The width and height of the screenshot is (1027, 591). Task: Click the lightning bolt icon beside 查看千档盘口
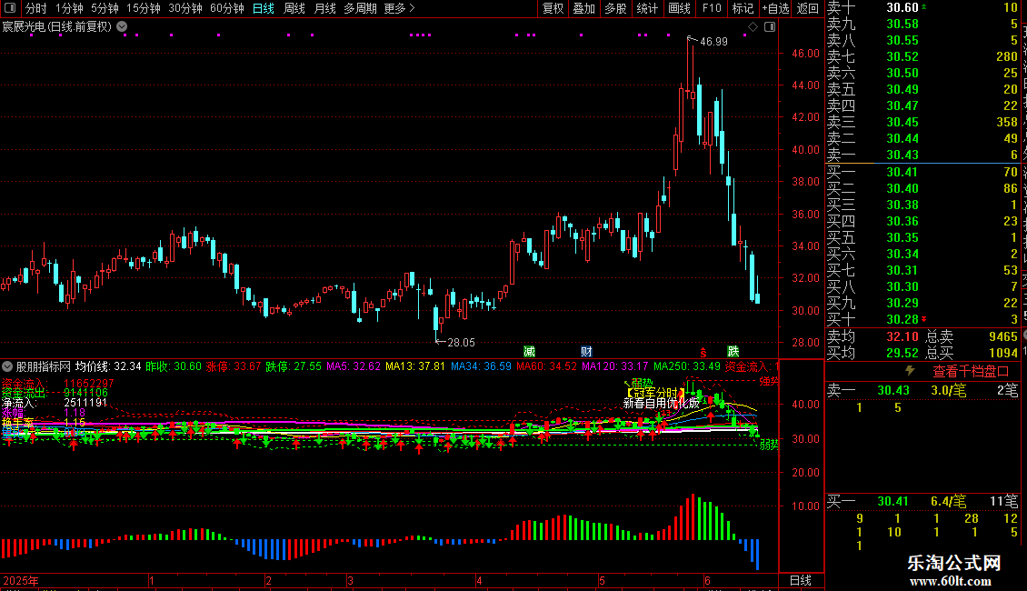point(910,371)
